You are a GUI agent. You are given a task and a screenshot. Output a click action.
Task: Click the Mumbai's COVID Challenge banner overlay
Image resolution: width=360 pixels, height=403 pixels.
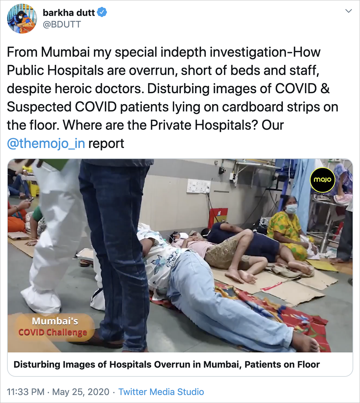(x=52, y=327)
